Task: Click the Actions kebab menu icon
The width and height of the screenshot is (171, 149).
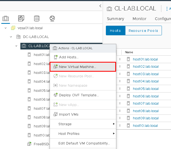Action: (167, 9)
